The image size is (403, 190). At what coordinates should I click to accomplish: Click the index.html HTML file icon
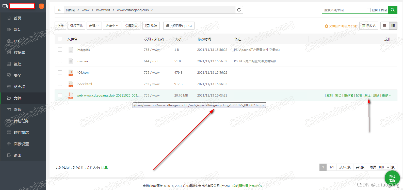pos(71,84)
